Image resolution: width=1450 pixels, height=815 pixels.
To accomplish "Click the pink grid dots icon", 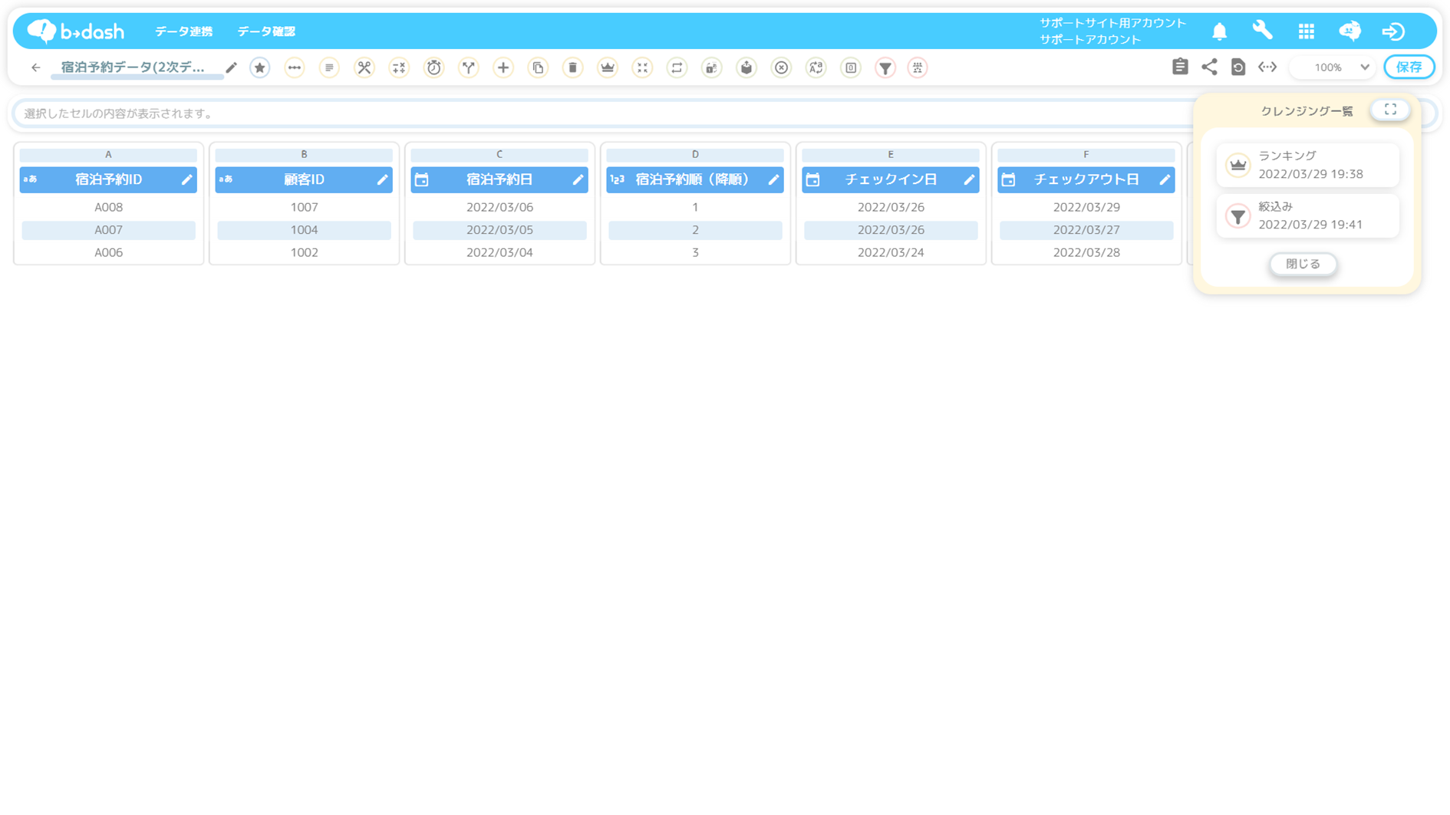I will [x=918, y=67].
